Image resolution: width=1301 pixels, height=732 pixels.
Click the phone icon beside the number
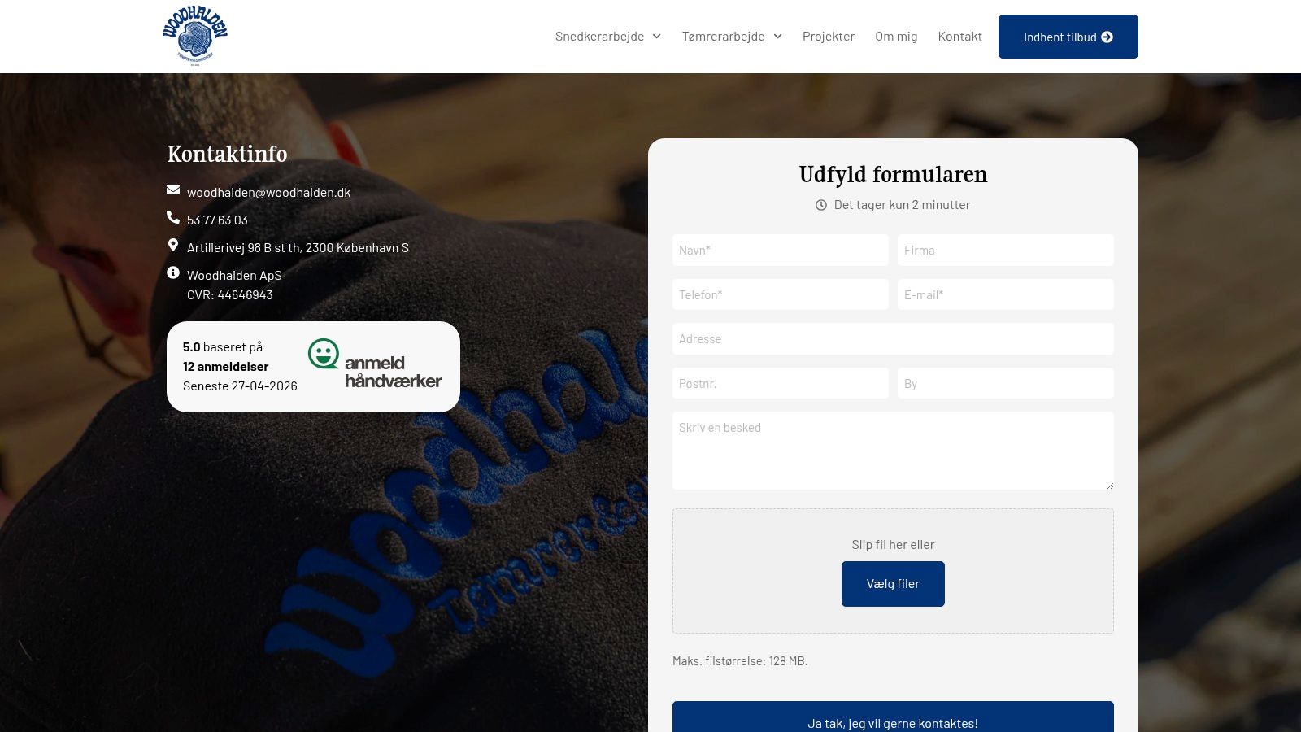(173, 217)
